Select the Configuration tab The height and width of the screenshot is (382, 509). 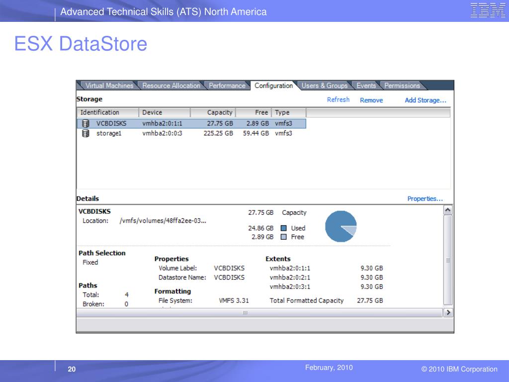(x=273, y=86)
